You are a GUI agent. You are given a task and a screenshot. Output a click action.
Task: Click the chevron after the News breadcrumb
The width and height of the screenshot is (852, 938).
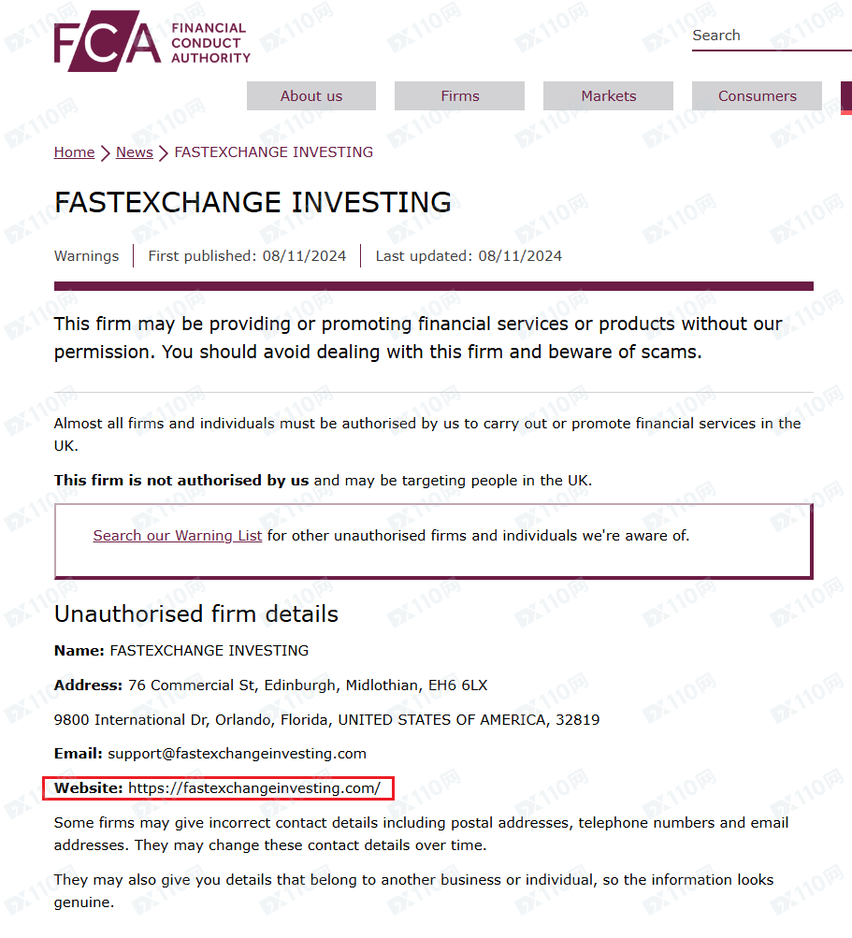164,152
